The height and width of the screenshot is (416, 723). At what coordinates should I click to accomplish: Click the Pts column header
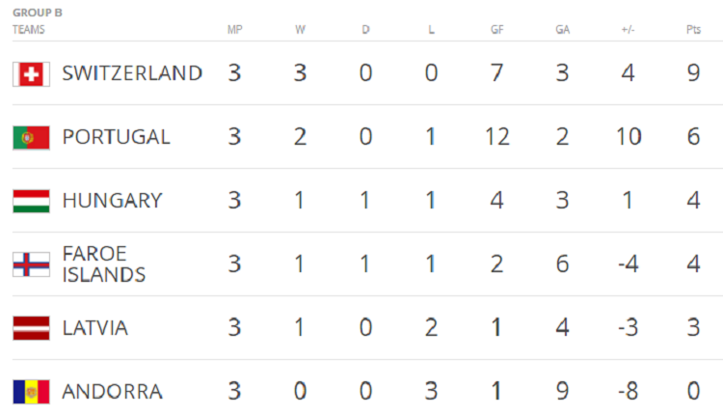[x=693, y=30]
